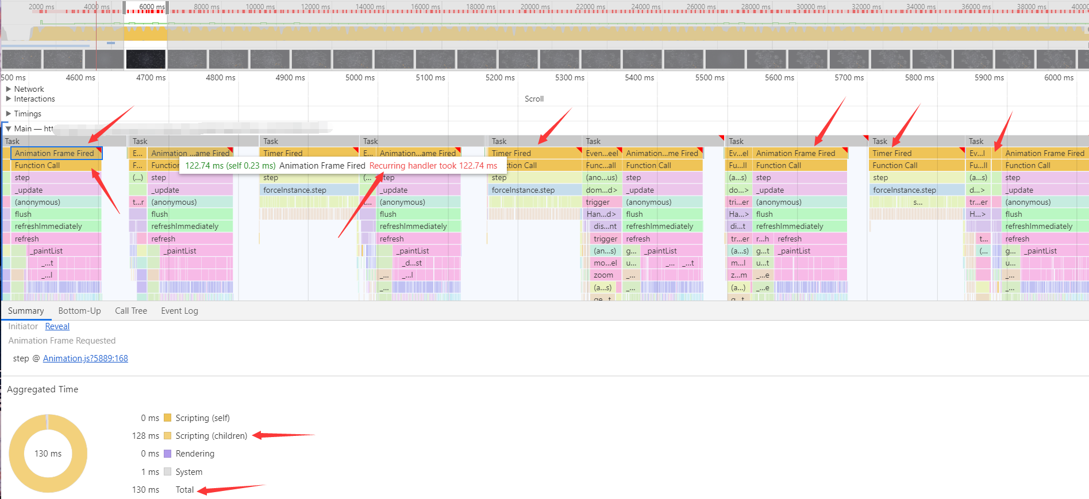Select the highlighted Animation Frame Fired event
This screenshot has height=499, width=1089.
pos(56,153)
